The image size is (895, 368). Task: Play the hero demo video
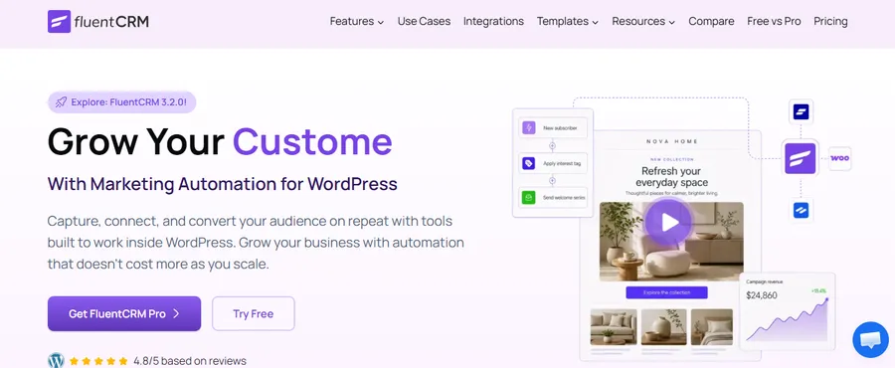pyautogui.click(x=668, y=222)
